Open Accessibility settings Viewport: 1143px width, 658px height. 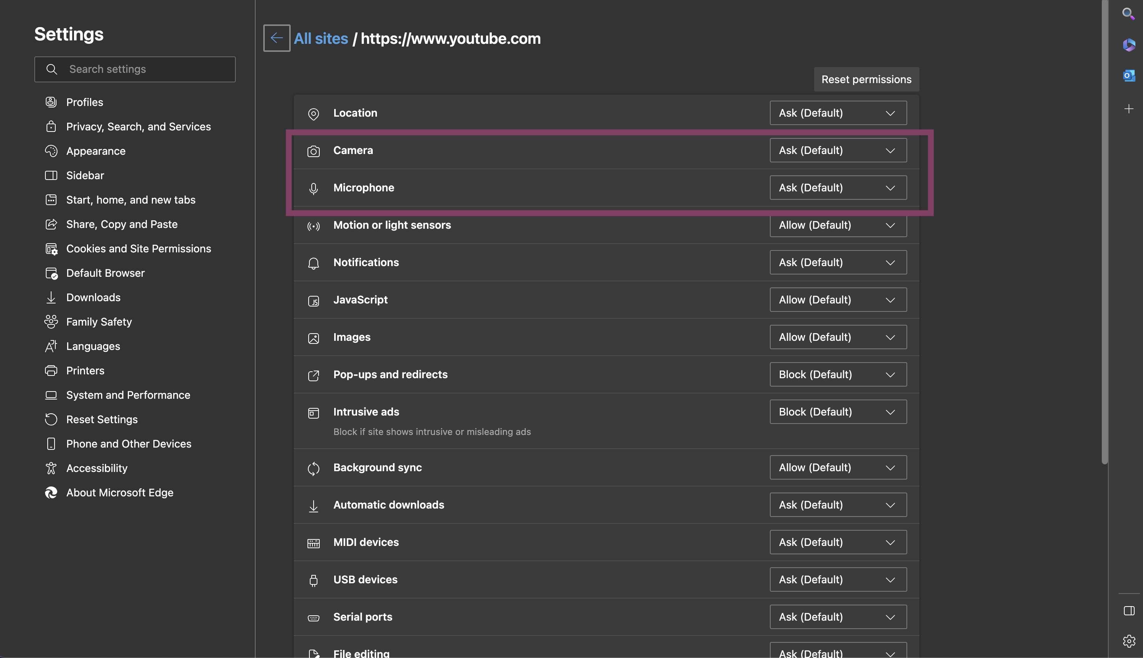tap(97, 468)
